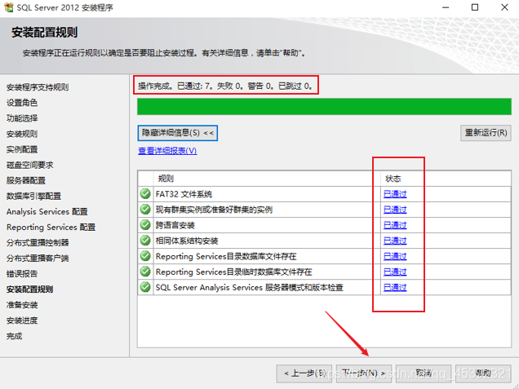Click rule text 相同体系结构安装
The width and height of the screenshot is (519, 389).
coord(187,241)
